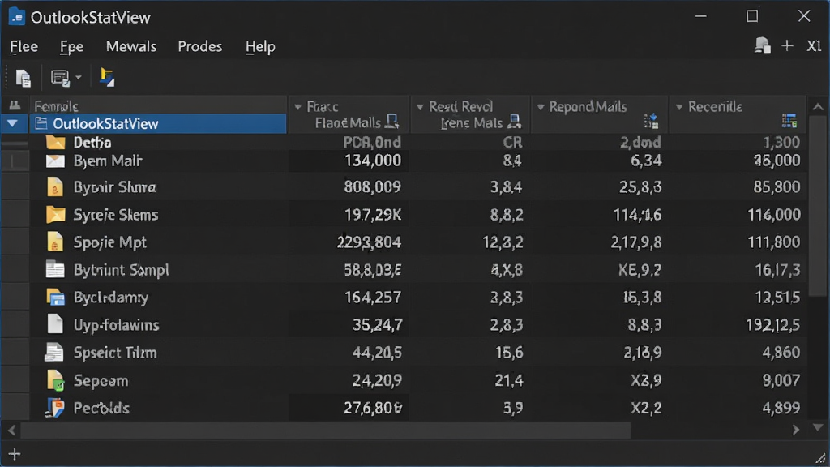830x467 pixels.
Task: Click the horizontal scrollbar left arrow
Action: pos(11,431)
